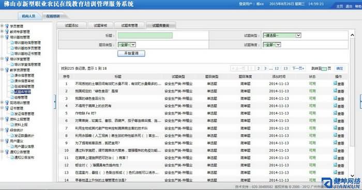Click the 查看 view icon for row 5

coord(336,113)
